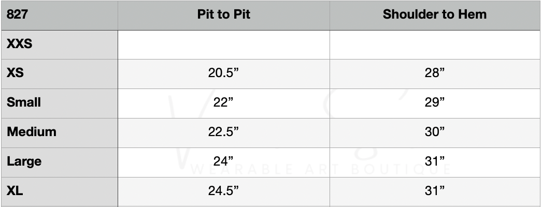This screenshot has height=207, width=542.
Task: Select the 31" cell in XL row
Action: point(435,191)
